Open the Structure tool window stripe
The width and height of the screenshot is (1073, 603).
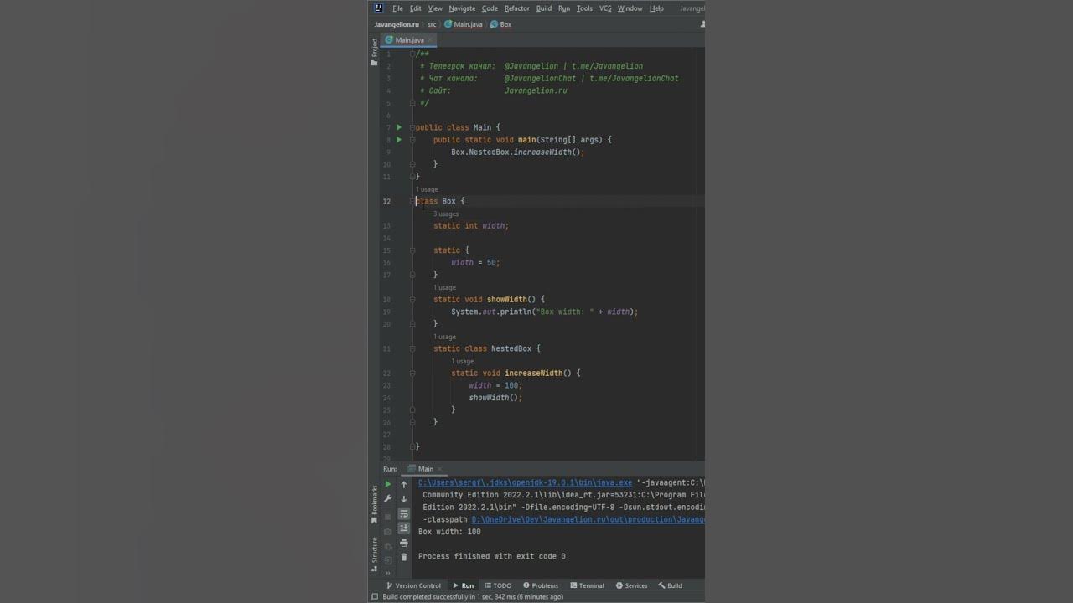[x=375, y=554]
